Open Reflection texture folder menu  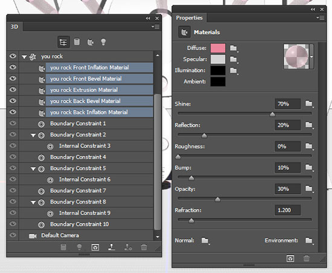coord(309,125)
